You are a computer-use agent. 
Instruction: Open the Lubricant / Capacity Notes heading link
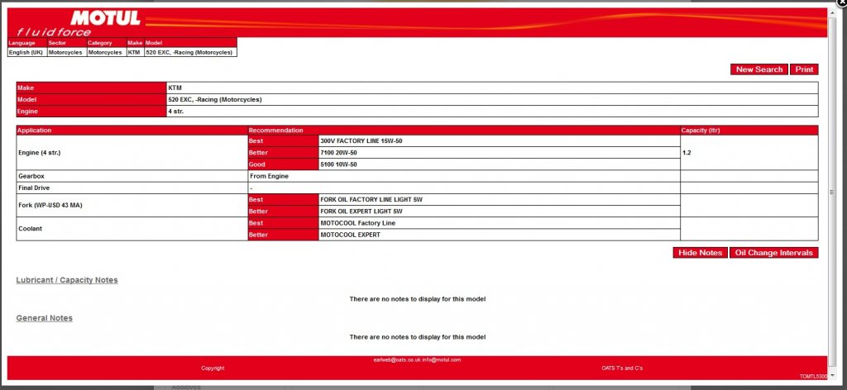coord(67,280)
